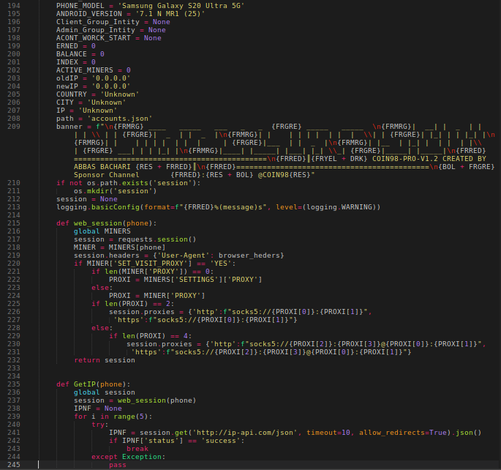The image size is (501, 470).
Task: Click 'session = None' on line 212
Action: [x=87, y=199]
